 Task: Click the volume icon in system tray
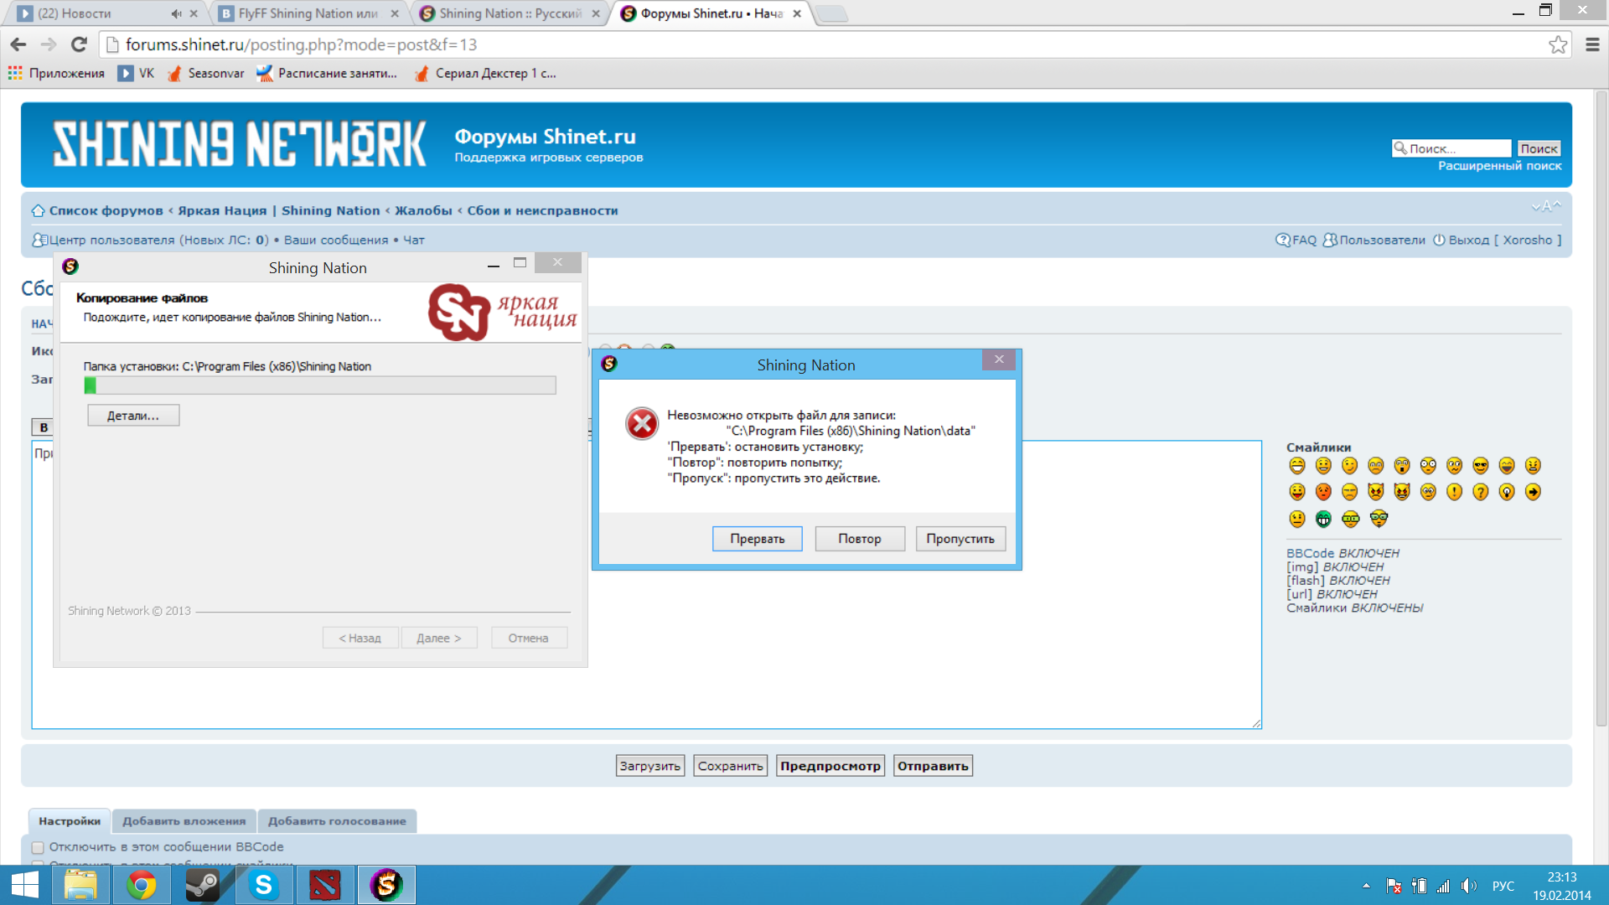click(x=1468, y=886)
